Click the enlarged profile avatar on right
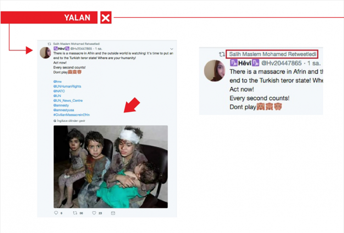Image resolution: width=344 pixels, height=233 pixels. [x=215, y=70]
